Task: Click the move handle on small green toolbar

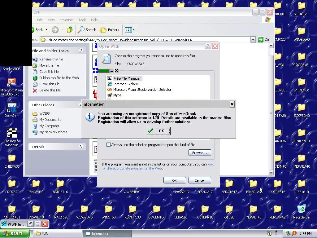Action: pos(95,71)
